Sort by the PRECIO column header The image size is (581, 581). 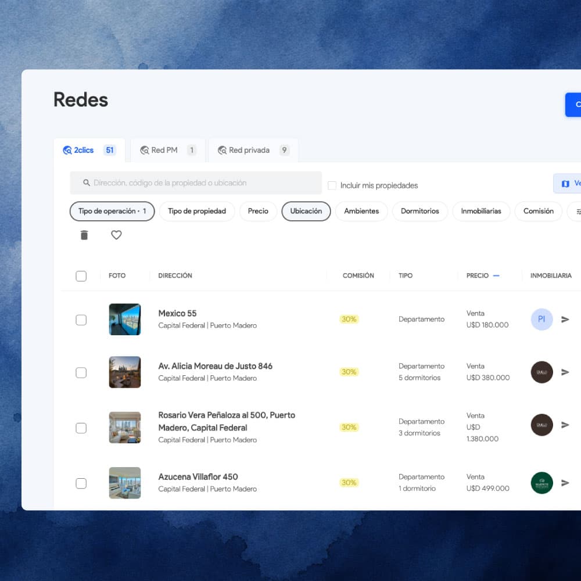[477, 275]
